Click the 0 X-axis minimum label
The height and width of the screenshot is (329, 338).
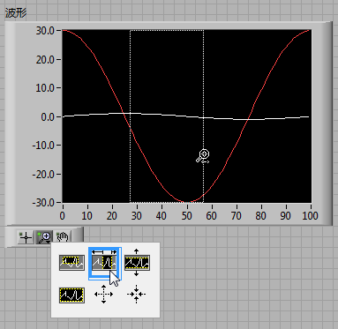click(63, 216)
